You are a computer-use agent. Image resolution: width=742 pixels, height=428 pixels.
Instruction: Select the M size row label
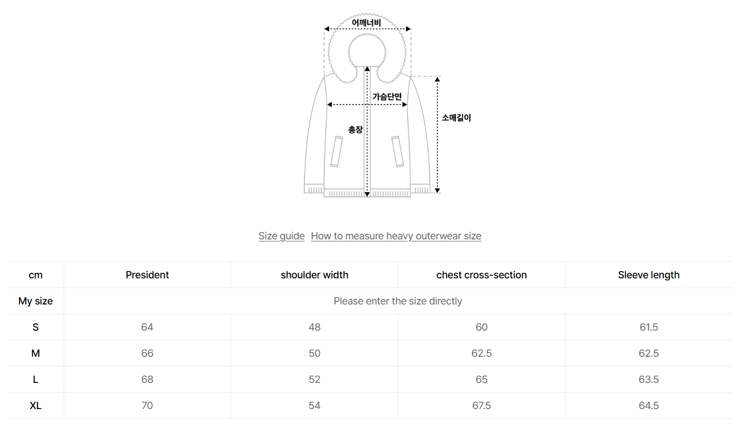pos(35,353)
